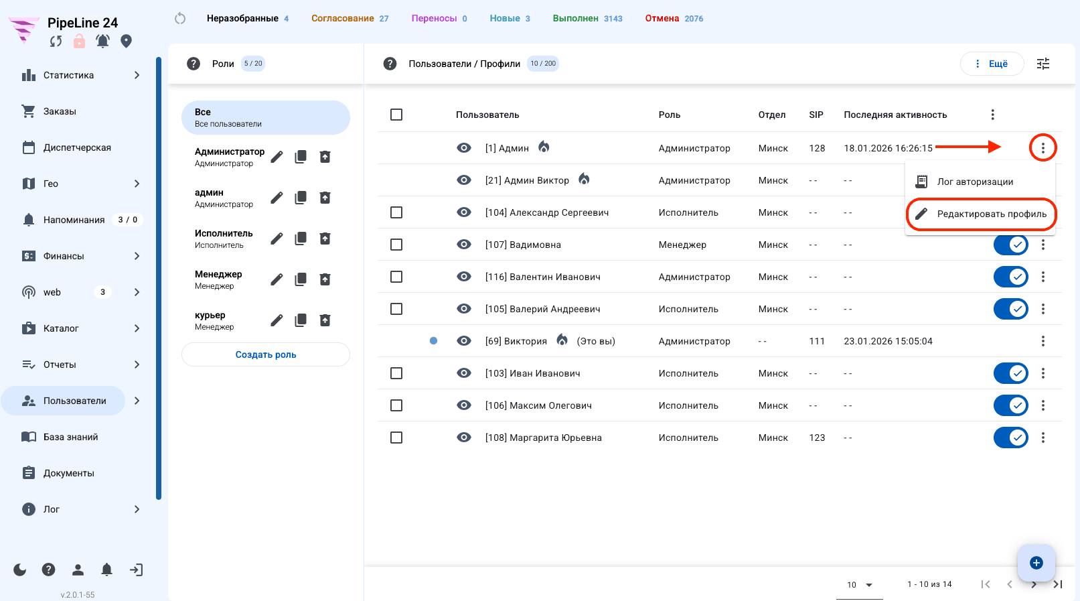The image size is (1080, 601).
Task: Toggle the eye icon for Виктория
Action: [x=464, y=341]
